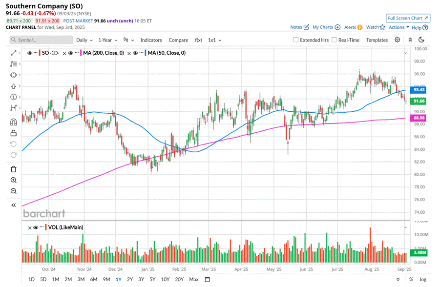
Task: Toggle the magnet snap mode
Action: tap(14, 122)
